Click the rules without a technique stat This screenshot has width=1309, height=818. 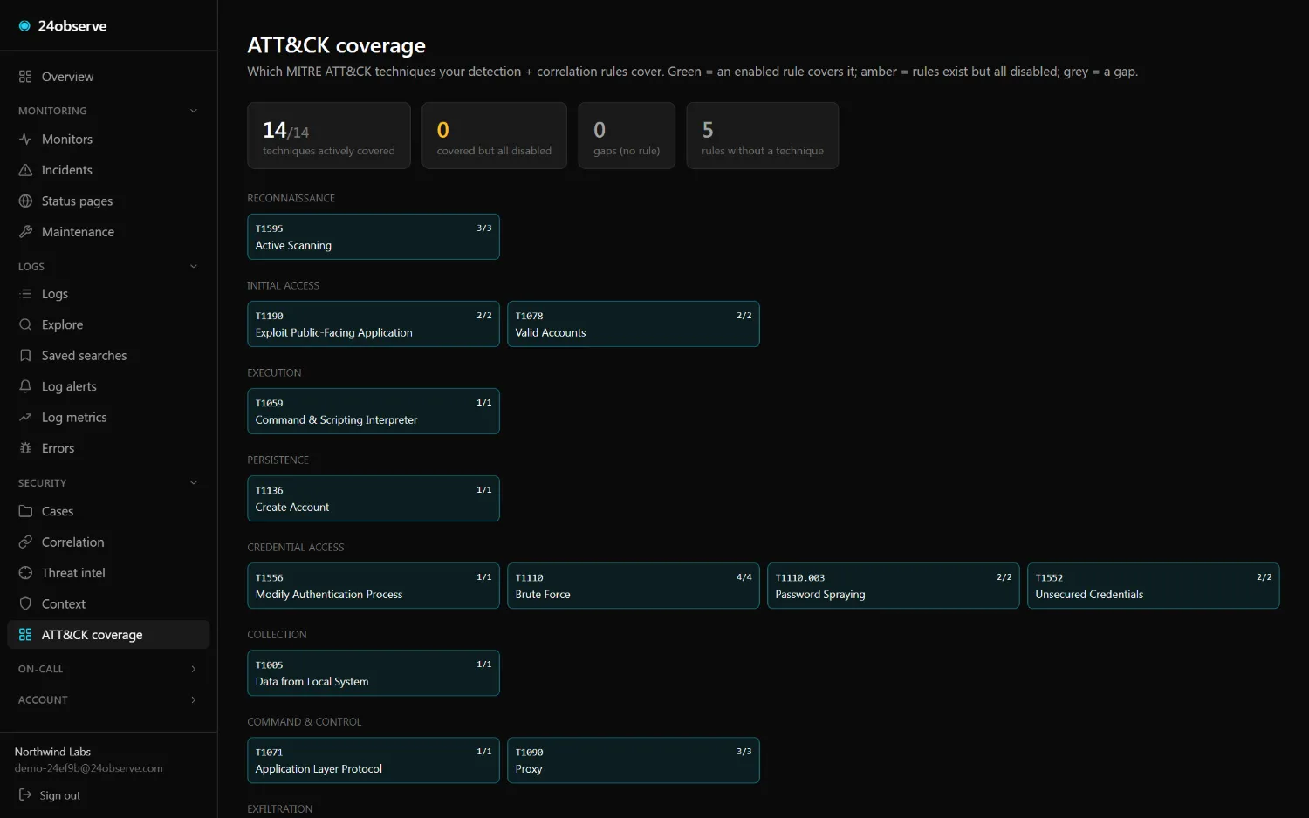tap(763, 135)
